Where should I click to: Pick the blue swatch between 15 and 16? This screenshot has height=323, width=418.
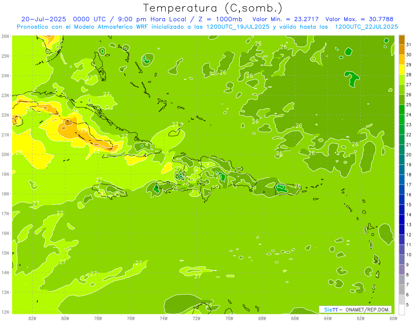tap(402, 200)
